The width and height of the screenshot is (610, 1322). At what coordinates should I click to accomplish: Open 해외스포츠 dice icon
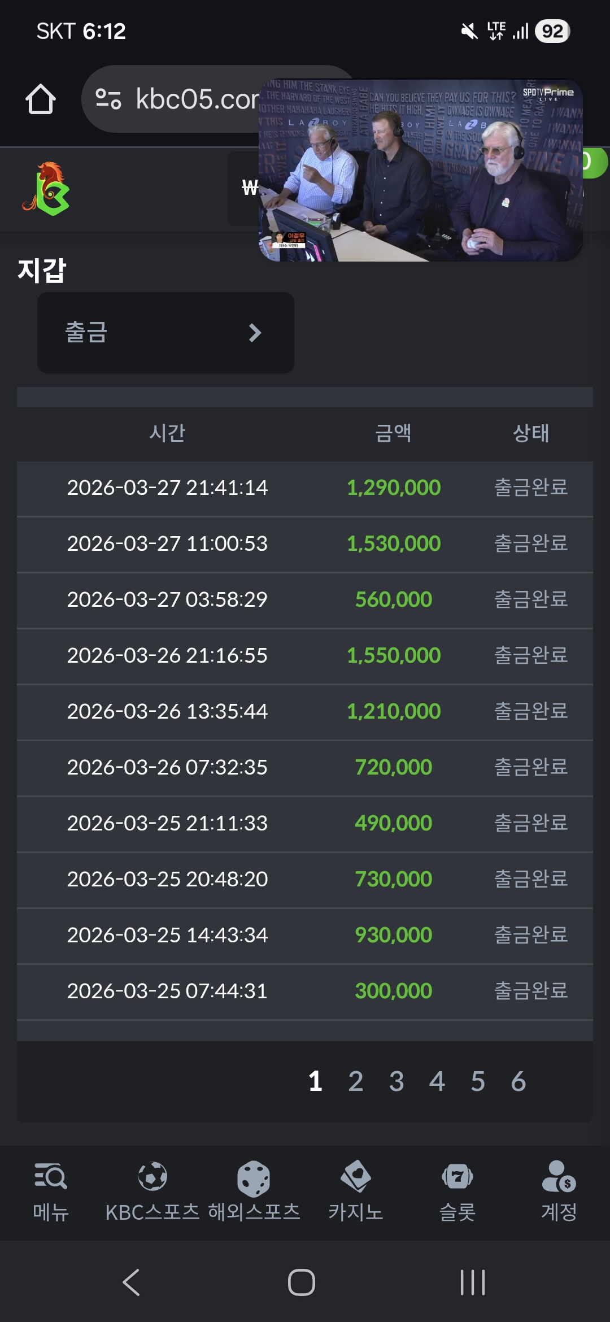click(254, 1179)
